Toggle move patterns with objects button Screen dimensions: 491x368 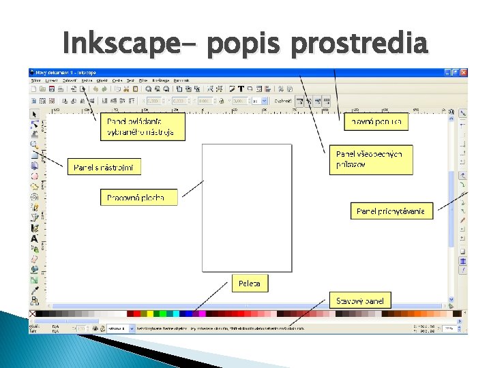pyautogui.click(x=327, y=102)
